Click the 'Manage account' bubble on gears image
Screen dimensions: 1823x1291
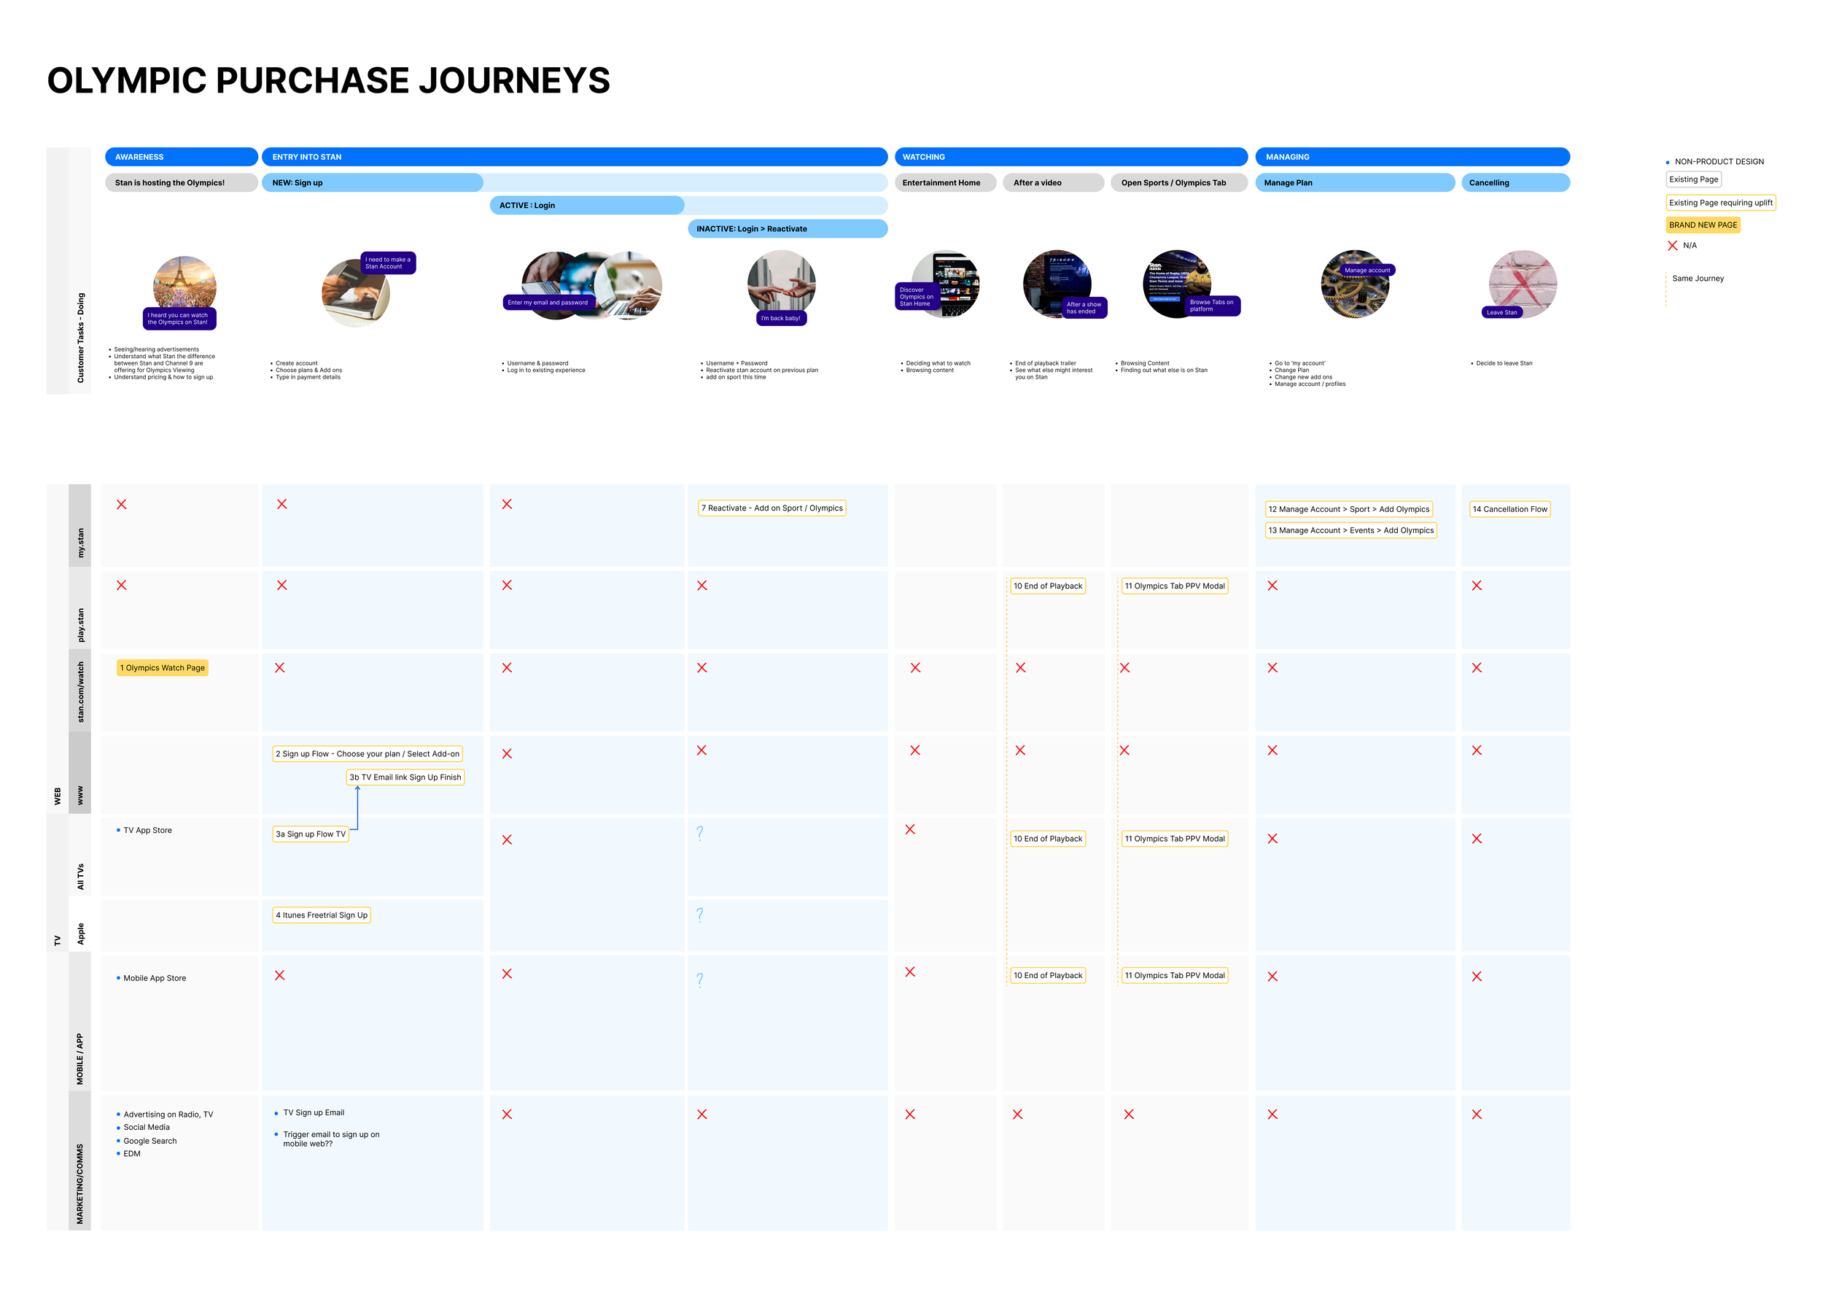1367,271
